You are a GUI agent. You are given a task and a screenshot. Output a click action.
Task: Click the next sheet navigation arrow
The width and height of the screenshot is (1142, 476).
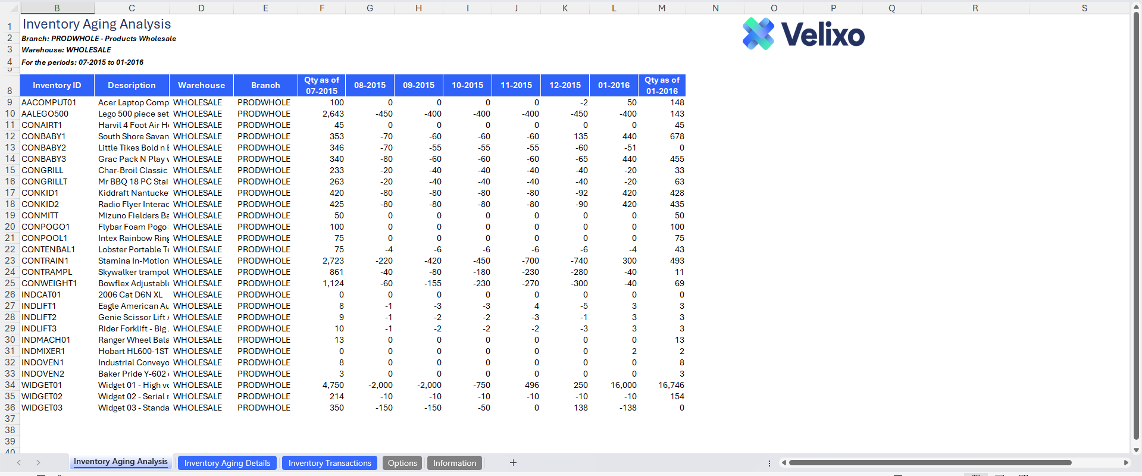(38, 462)
